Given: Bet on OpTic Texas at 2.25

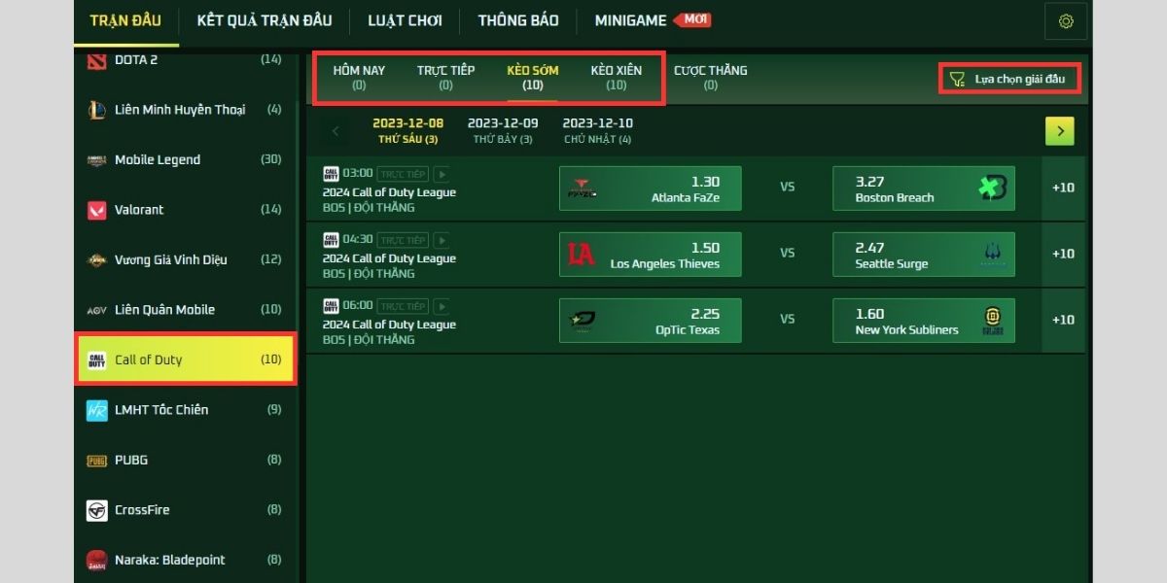Looking at the screenshot, I should coord(651,321).
